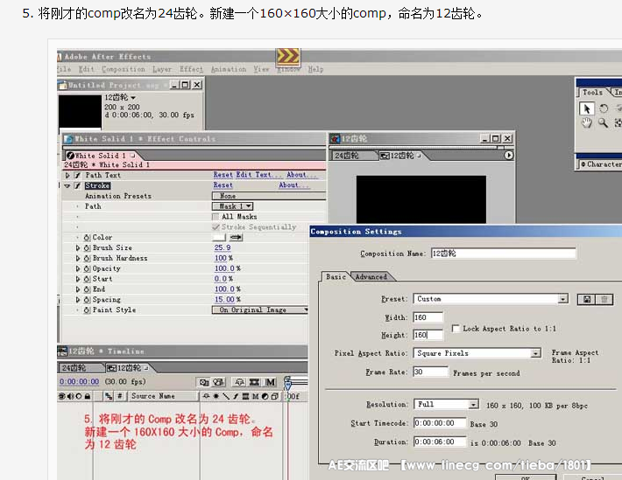Click the save preset disk icon

pos(587,299)
